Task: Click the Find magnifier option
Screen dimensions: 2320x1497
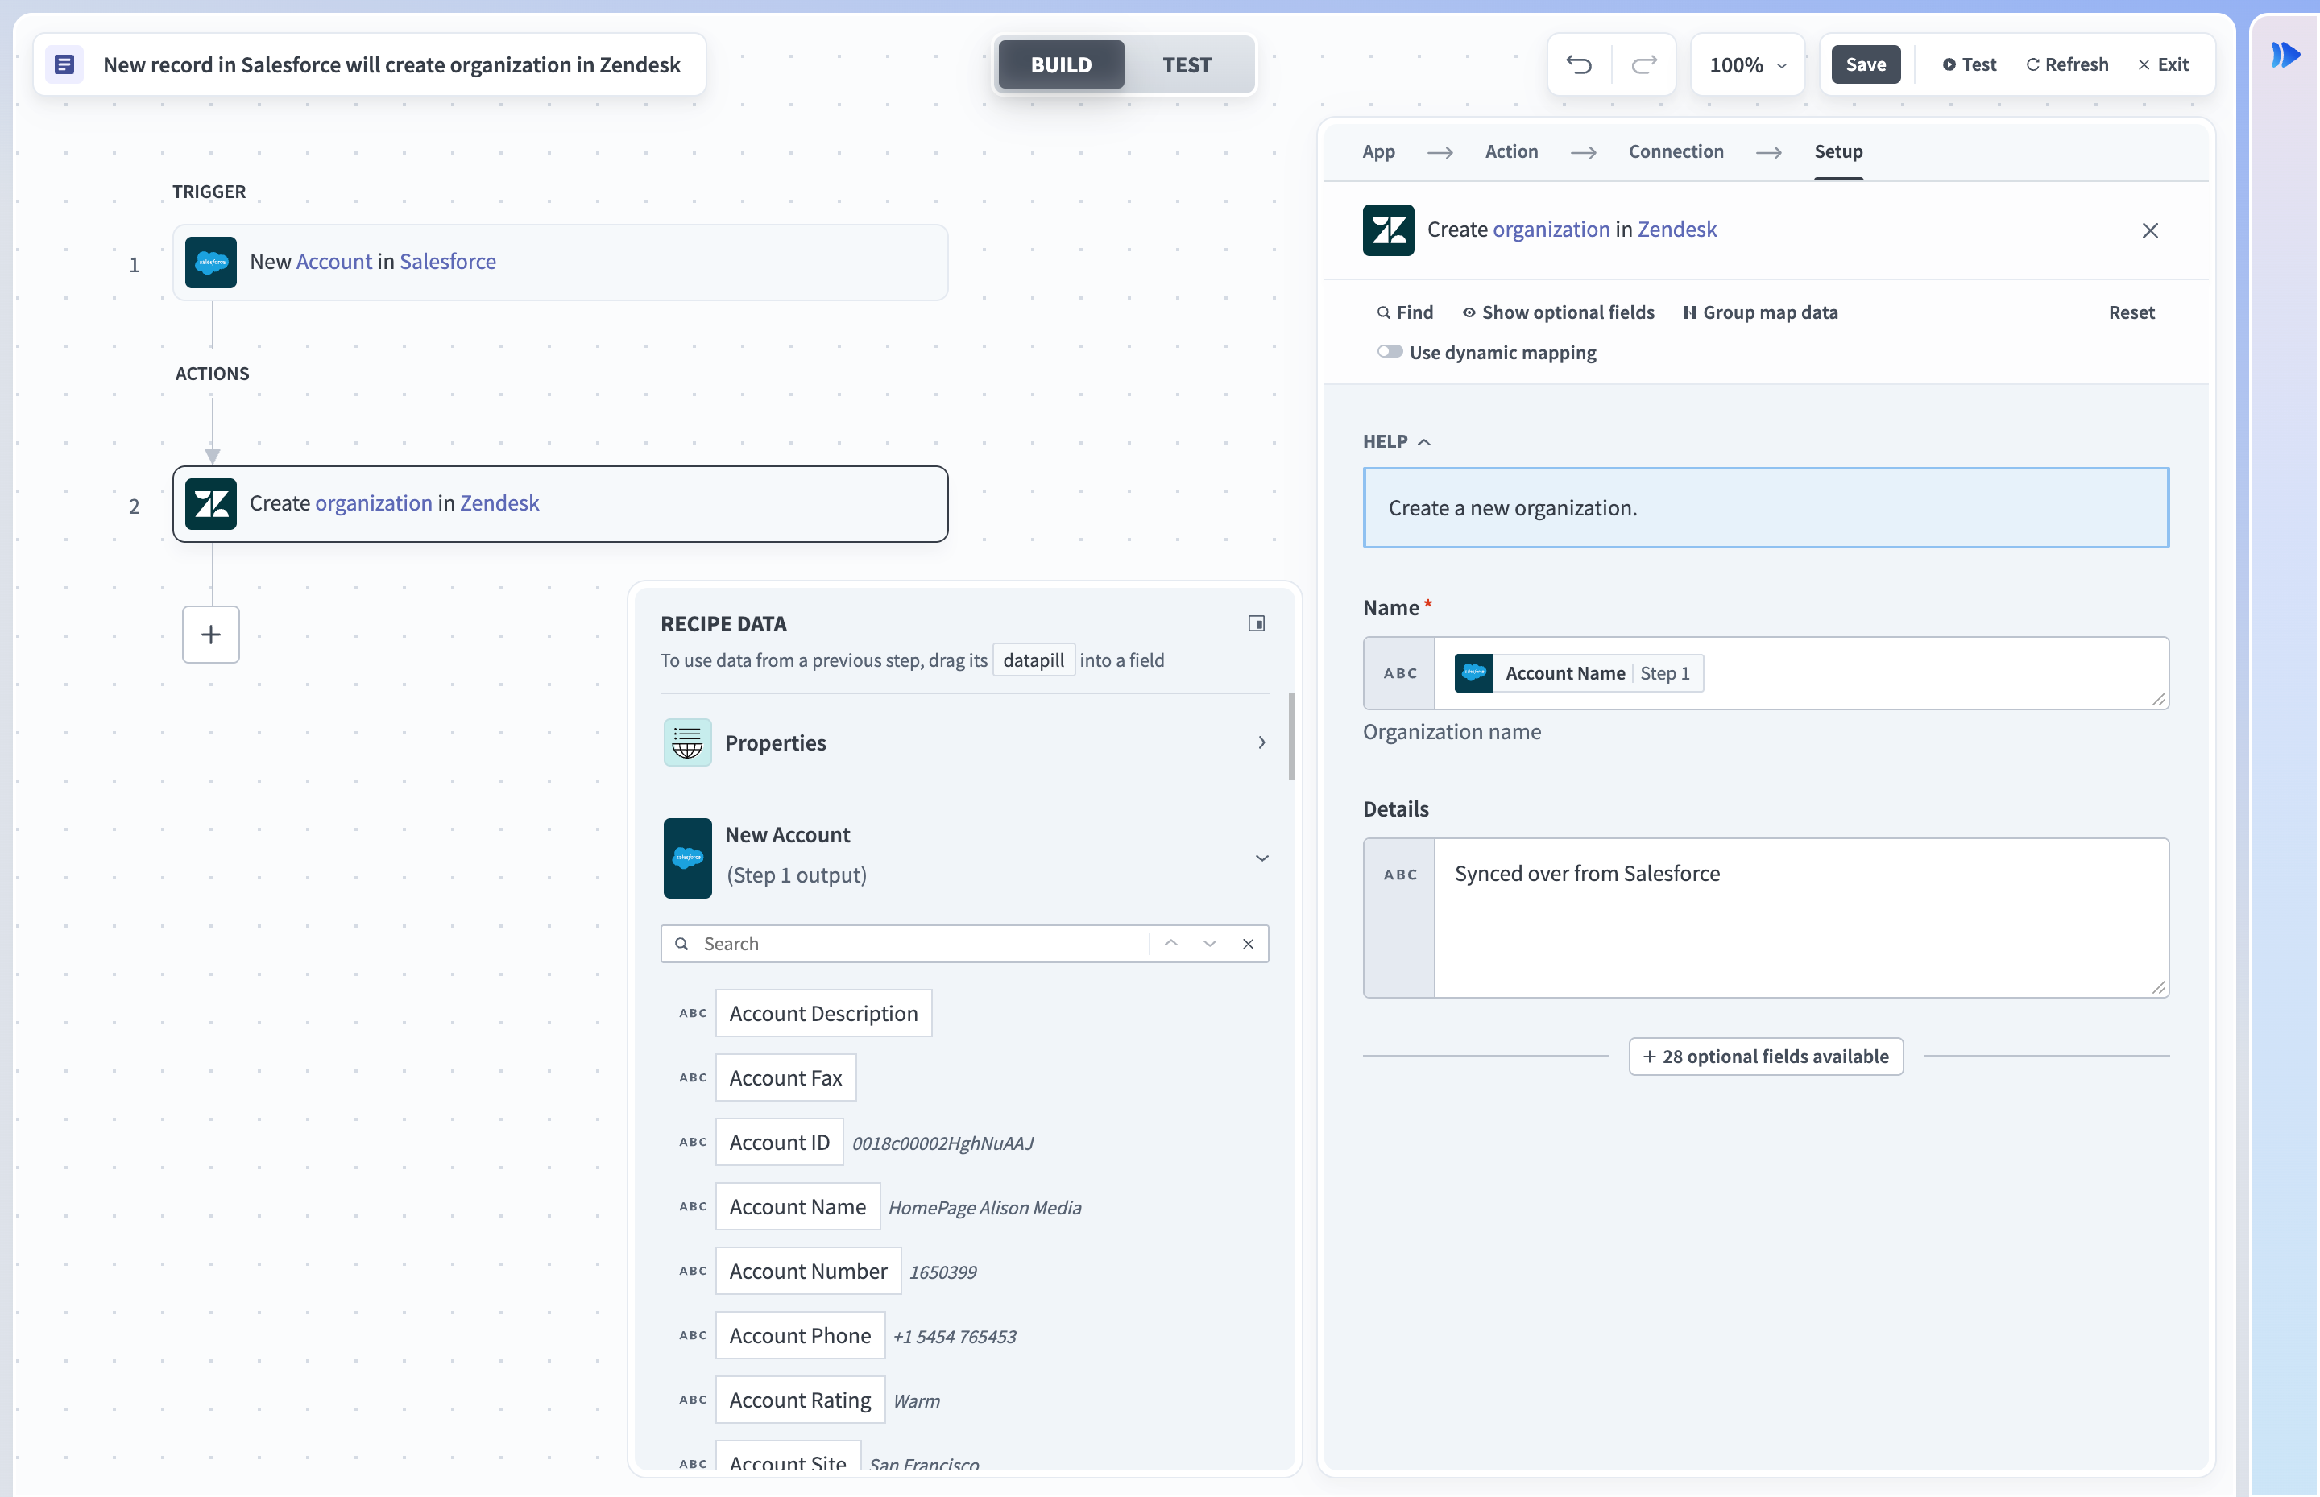Action: pos(1405,312)
